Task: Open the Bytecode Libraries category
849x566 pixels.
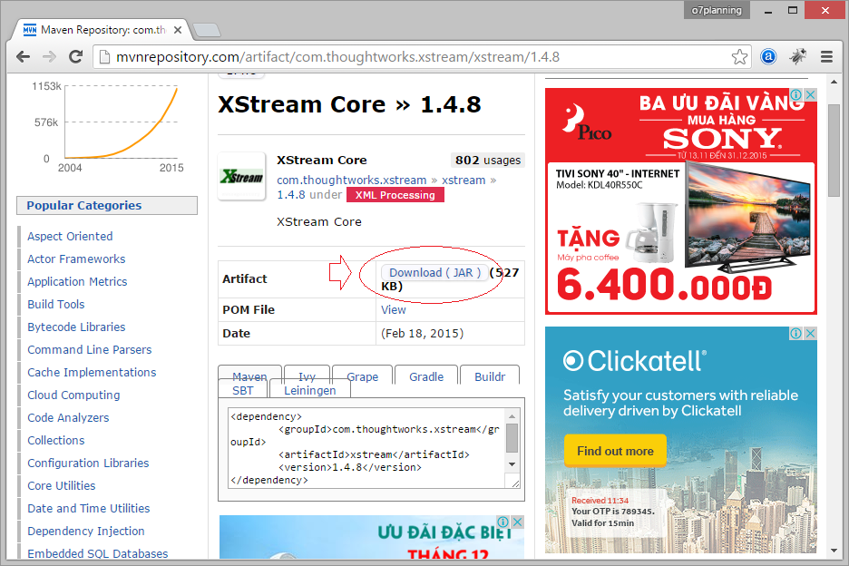Action: (76, 327)
